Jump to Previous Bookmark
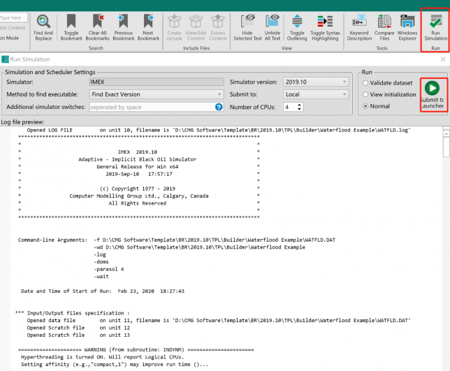The image size is (450, 371). (x=124, y=27)
